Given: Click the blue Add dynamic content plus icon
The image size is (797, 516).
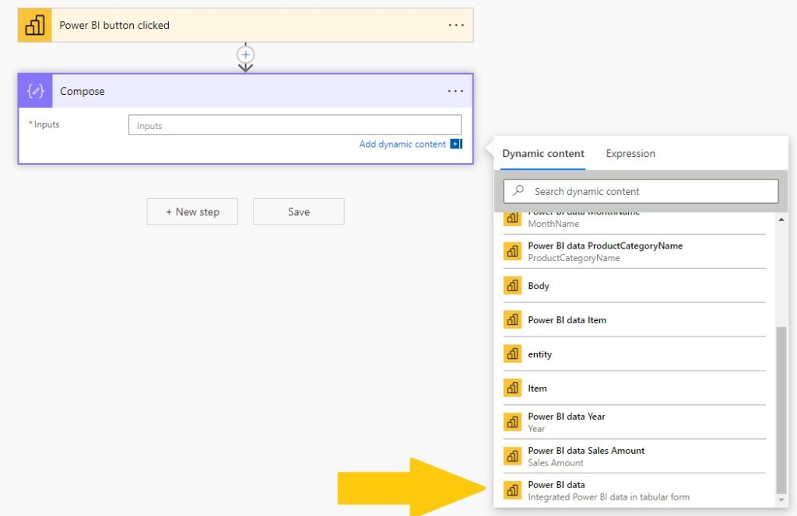Looking at the screenshot, I should pyautogui.click(x=456, y=144).
